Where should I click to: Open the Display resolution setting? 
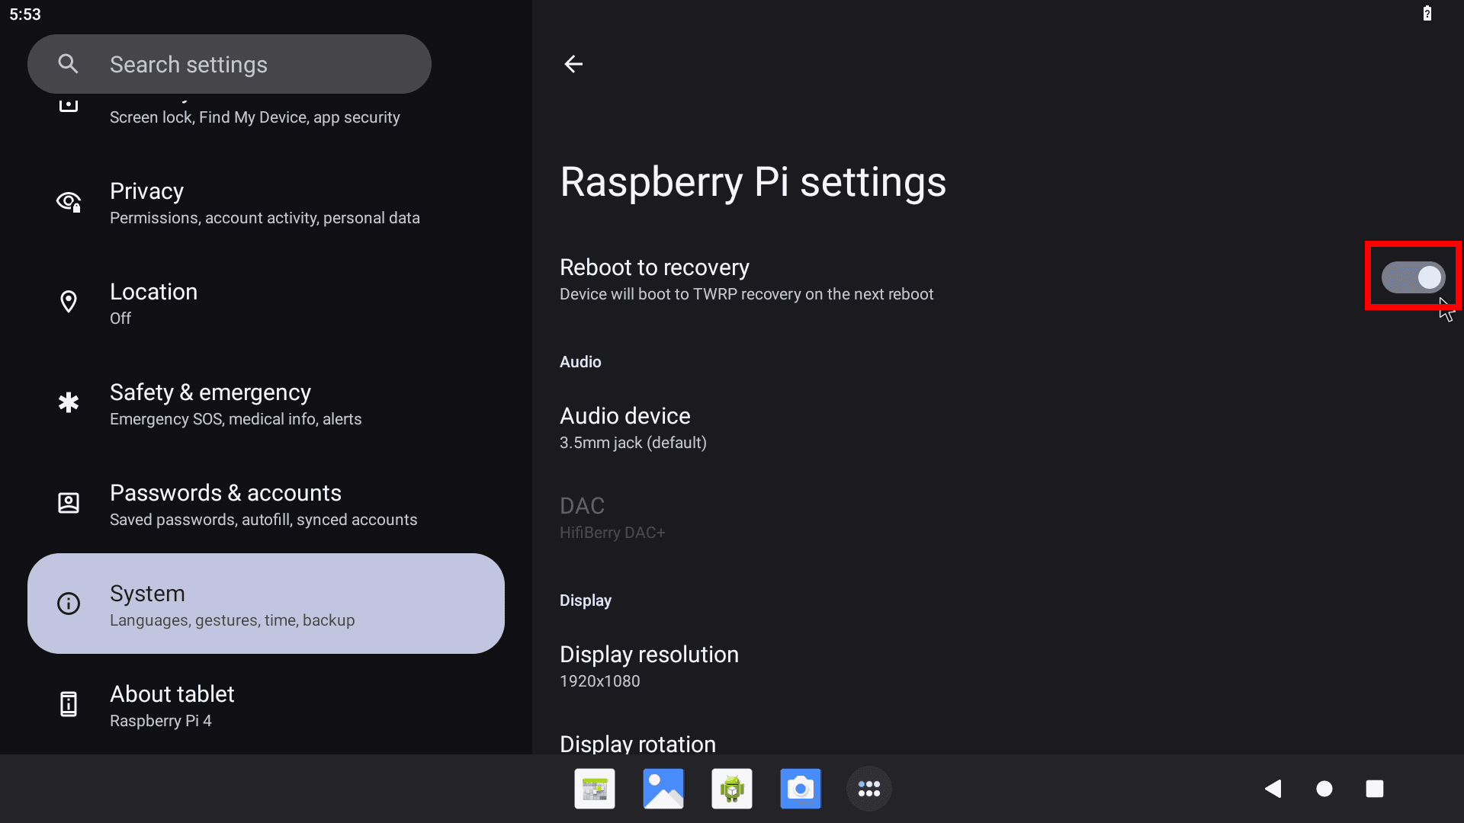(x=998, y=667)
